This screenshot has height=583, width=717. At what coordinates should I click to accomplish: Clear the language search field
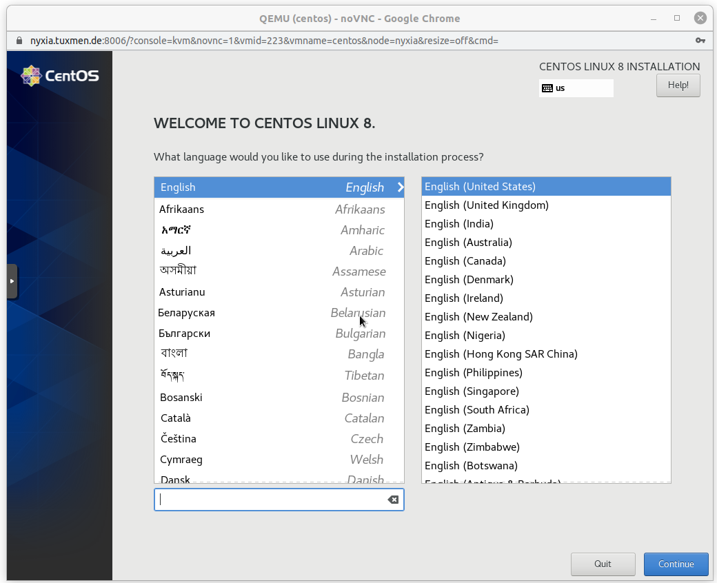[393, 500]
